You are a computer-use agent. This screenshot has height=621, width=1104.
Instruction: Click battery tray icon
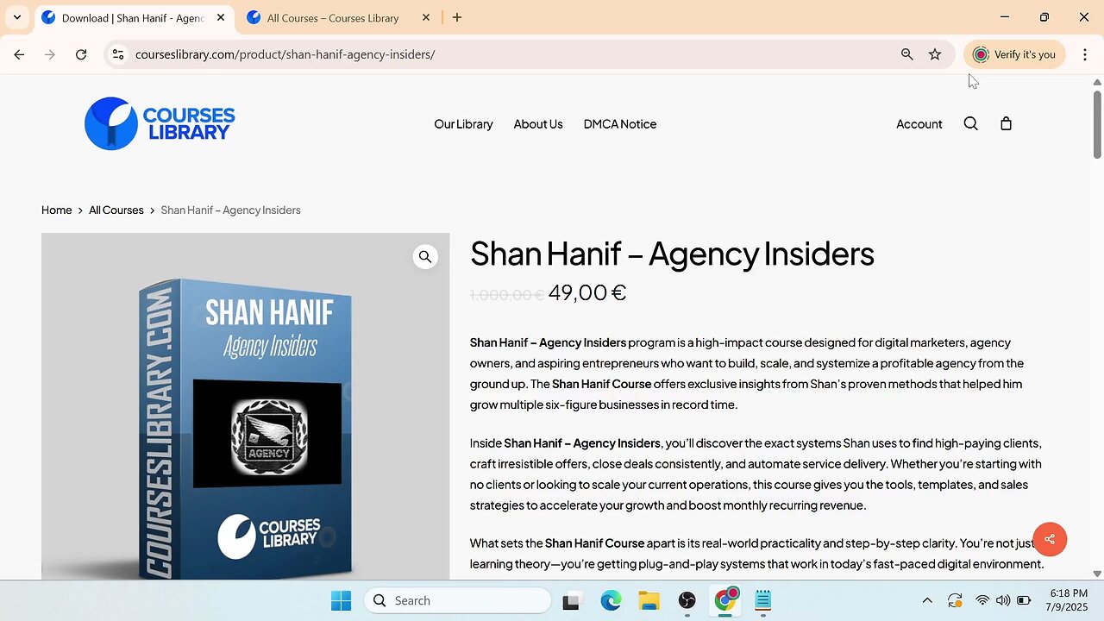point(1024,601)
